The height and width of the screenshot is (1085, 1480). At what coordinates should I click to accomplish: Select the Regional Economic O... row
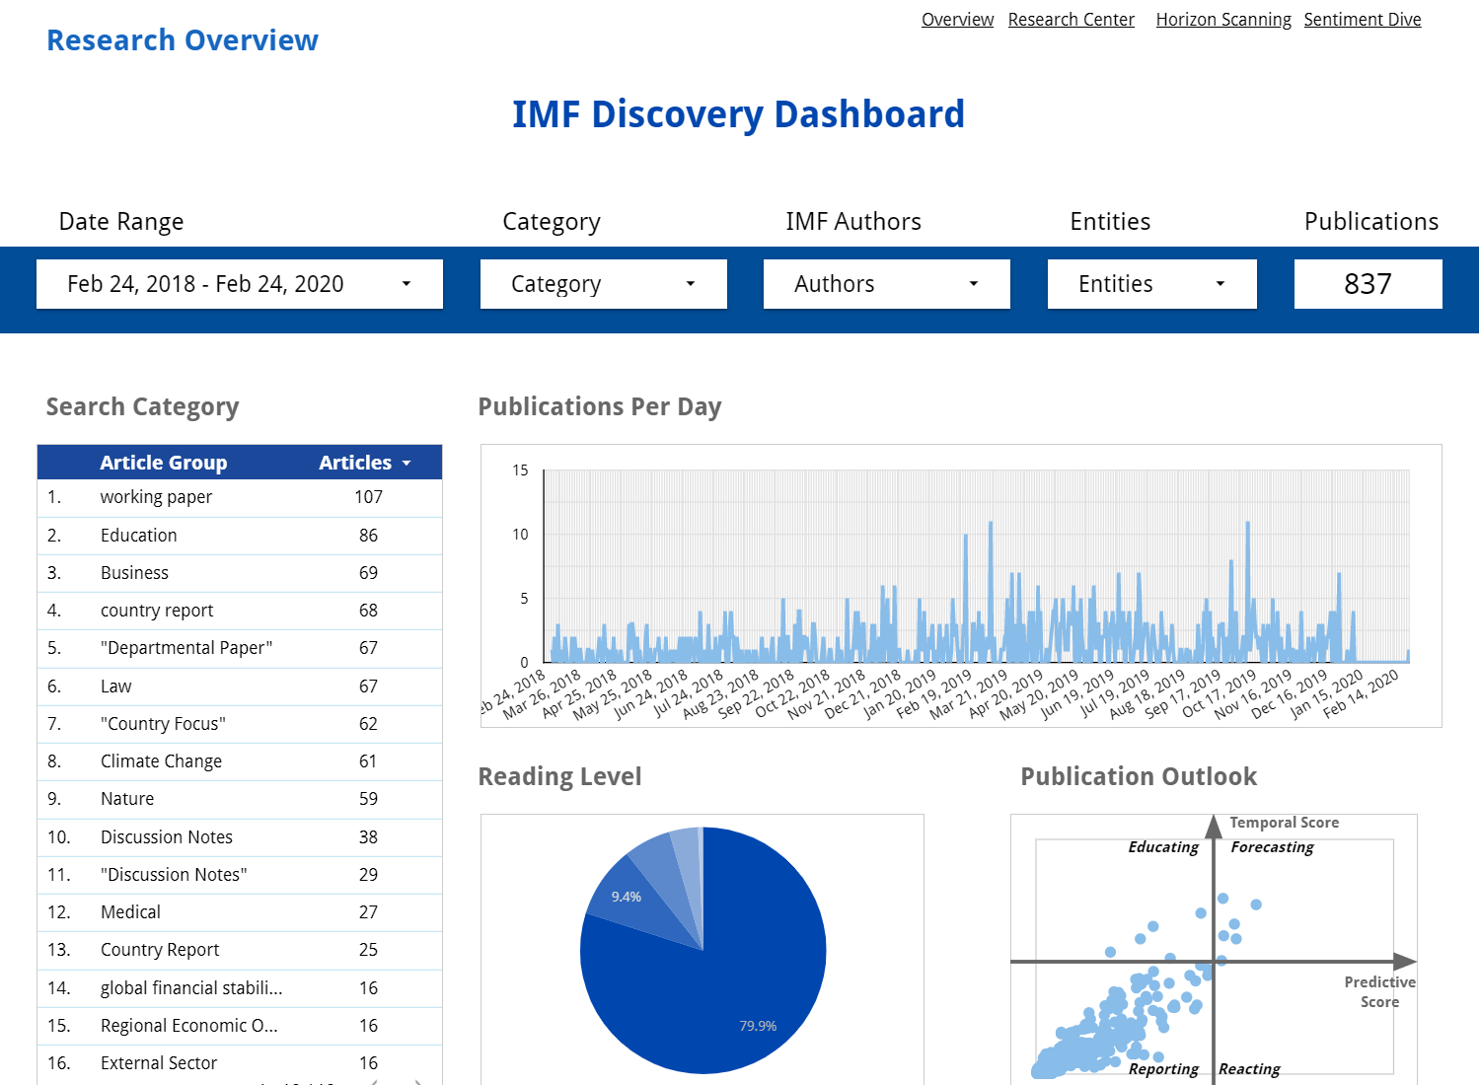[240, 1026]
